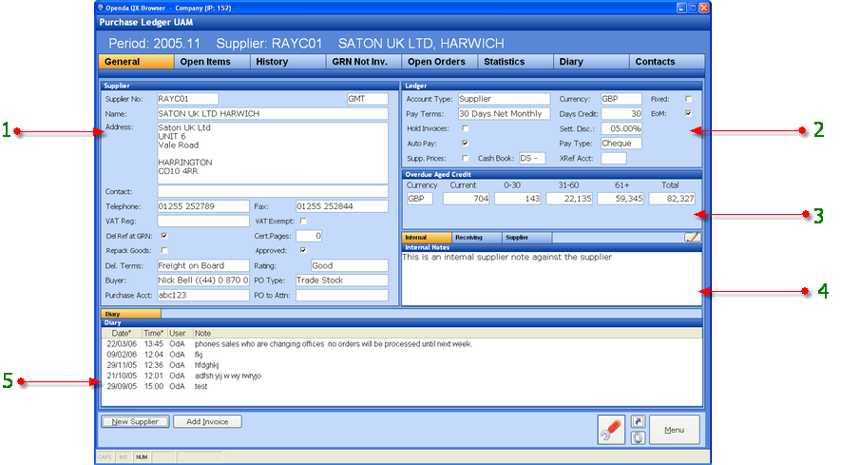The height and width of the screenshot is (465, 841).
Task: Open the top-row Diary tab
Action: click(x=591, y=62)
